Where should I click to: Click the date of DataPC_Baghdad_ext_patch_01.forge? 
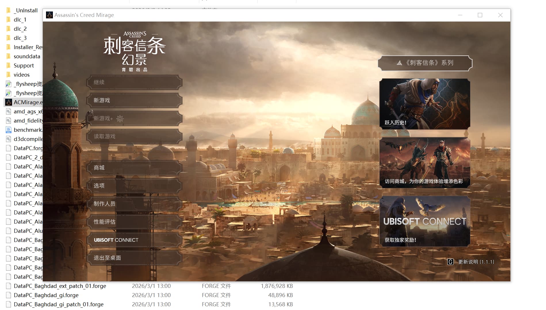pos(151,286)
